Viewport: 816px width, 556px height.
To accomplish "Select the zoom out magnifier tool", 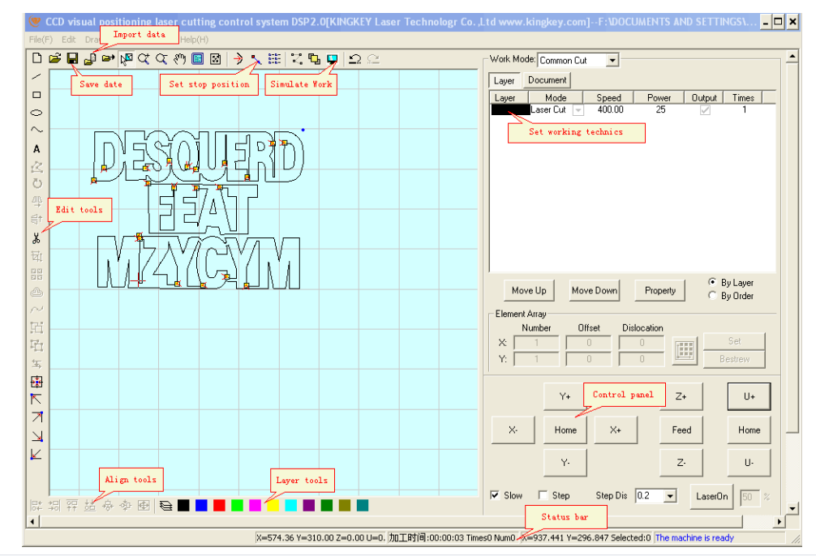I will click(161, 59).
